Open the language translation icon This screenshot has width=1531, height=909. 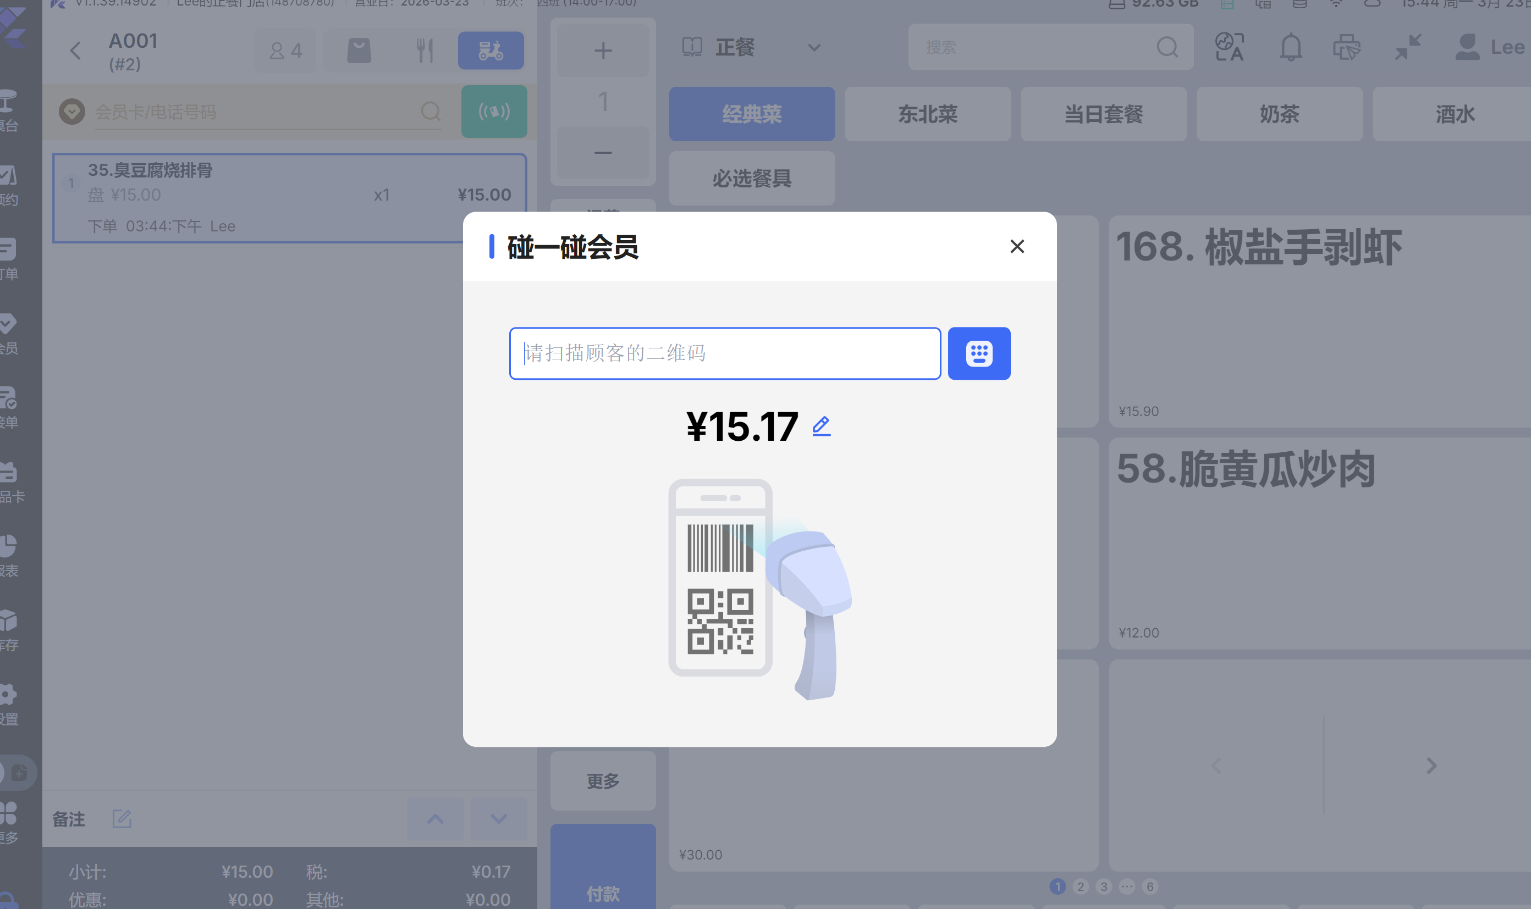[x=1229, y=47]
